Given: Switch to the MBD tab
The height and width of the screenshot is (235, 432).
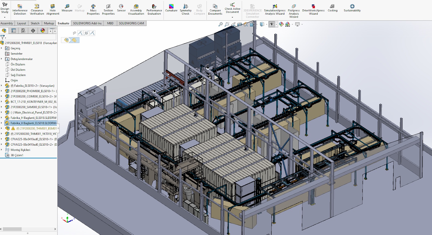Looking at the screenshot, I should click(110, 23).
